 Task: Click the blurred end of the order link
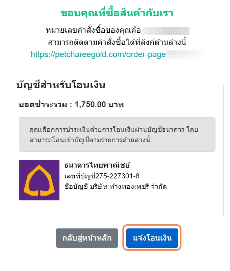pyautogui.click(x=186, y=55)
